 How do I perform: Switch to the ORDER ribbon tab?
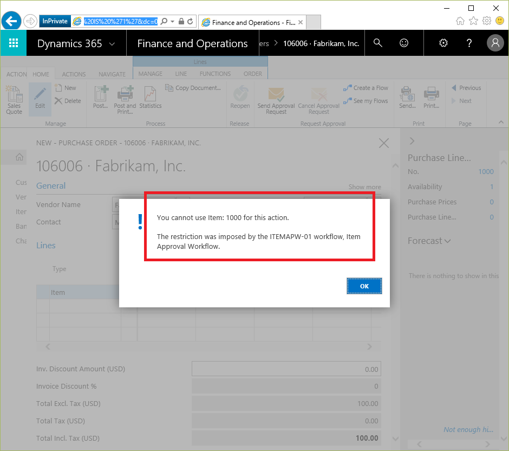click(252, 74)
